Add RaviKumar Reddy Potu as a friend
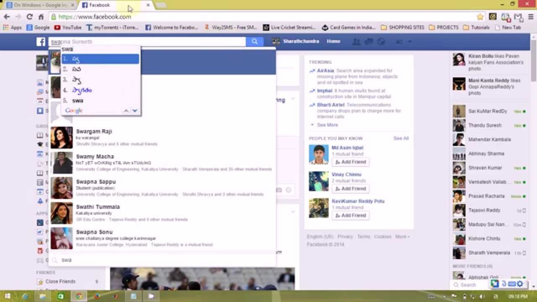 351,216
